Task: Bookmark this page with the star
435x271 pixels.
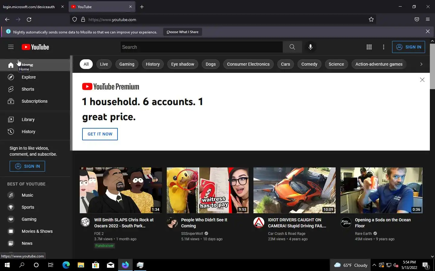Action: click(371, 20)
